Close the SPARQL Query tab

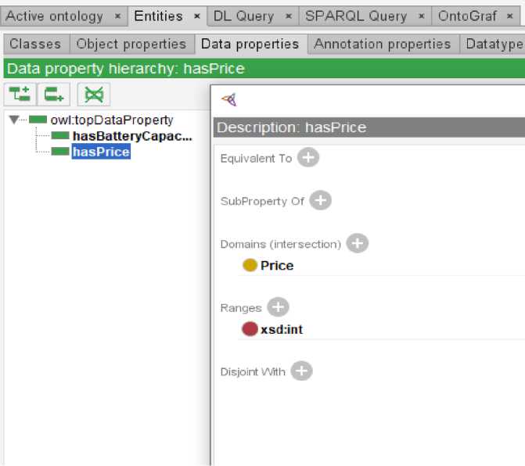[422, 16]
